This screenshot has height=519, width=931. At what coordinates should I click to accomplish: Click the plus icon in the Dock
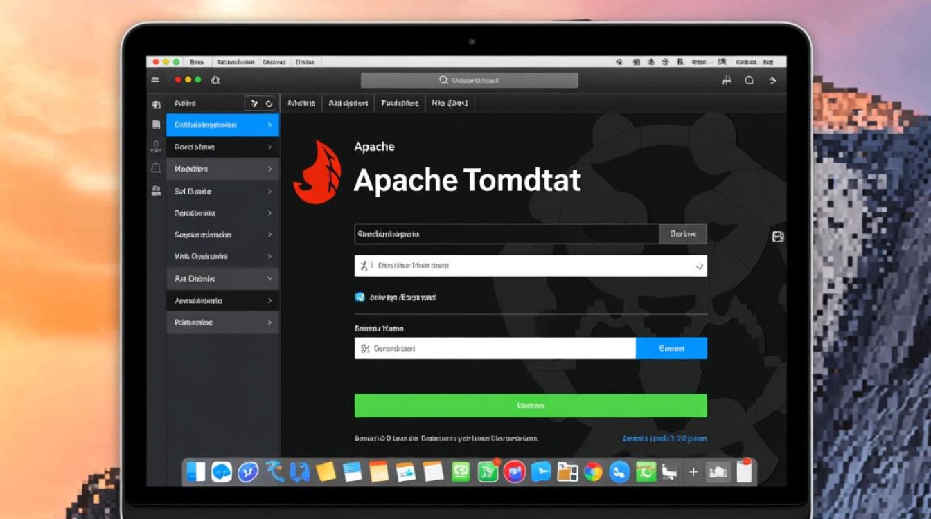click(693, 472)
